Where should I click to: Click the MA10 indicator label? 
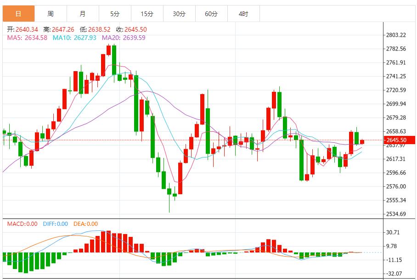point(74,38)
